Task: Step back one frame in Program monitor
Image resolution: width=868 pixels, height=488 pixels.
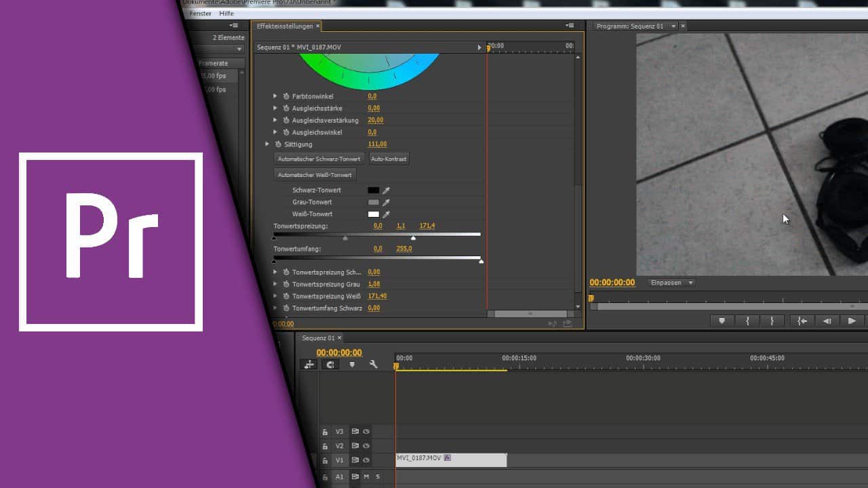Action: (x=827, y=321)
